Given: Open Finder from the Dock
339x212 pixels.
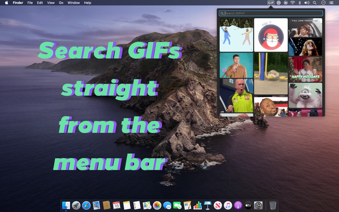Looking at the screenshot, I should pyautogui.click(x=66, y=205).
